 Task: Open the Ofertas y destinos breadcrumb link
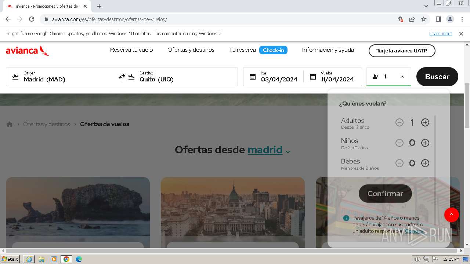click(x=47, y=124)
